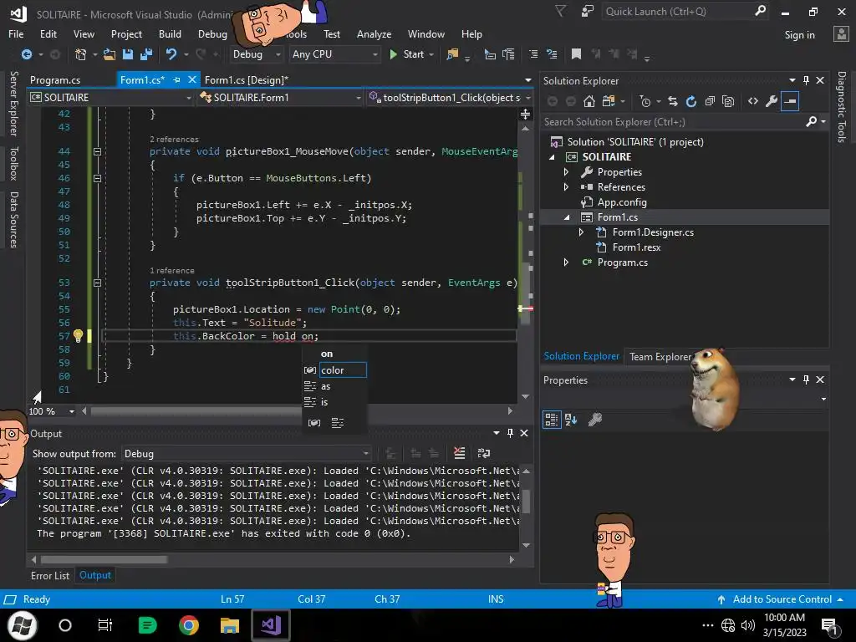Click the Undo arrow icon
Screen dimensions: 856x642
pos(171,54)
